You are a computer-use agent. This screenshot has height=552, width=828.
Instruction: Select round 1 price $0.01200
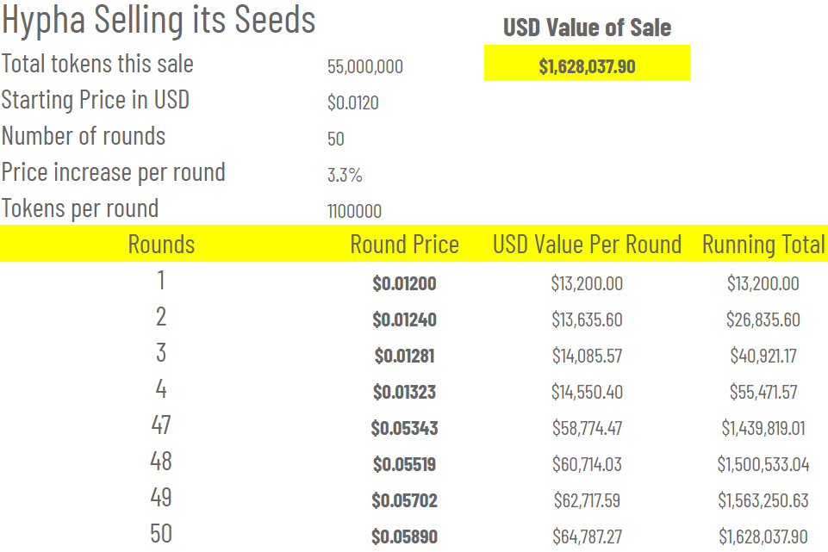(404, 283)
